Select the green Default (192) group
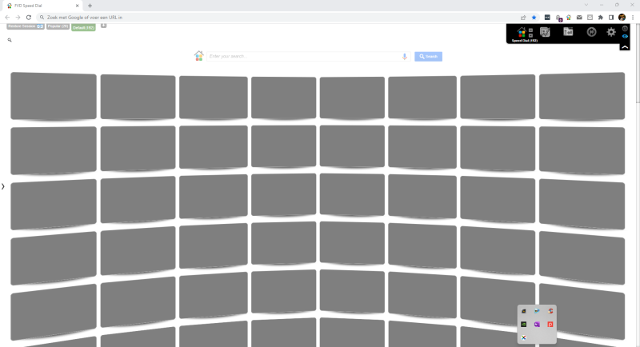 (84, 27)
